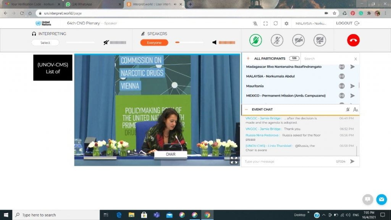
Task: Toggle the muted microphone button
Action: (277, 40)
